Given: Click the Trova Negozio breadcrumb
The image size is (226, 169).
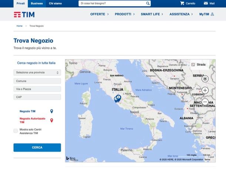Looking at the screenshot, I should 36,26.
